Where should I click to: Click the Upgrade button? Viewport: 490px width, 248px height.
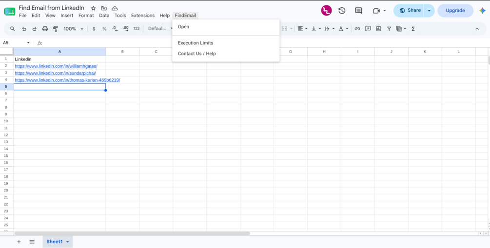pos(455,11)
